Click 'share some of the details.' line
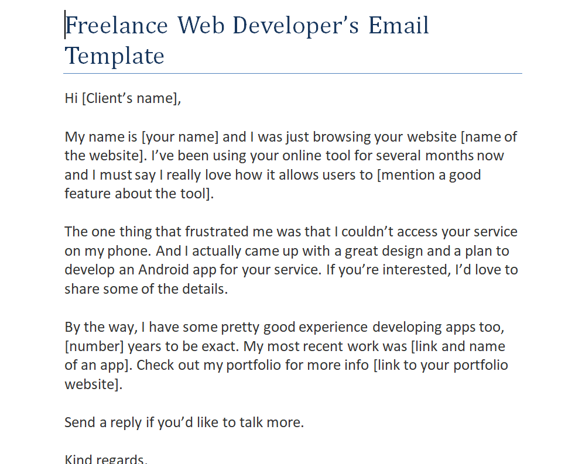 pos(146,288)
